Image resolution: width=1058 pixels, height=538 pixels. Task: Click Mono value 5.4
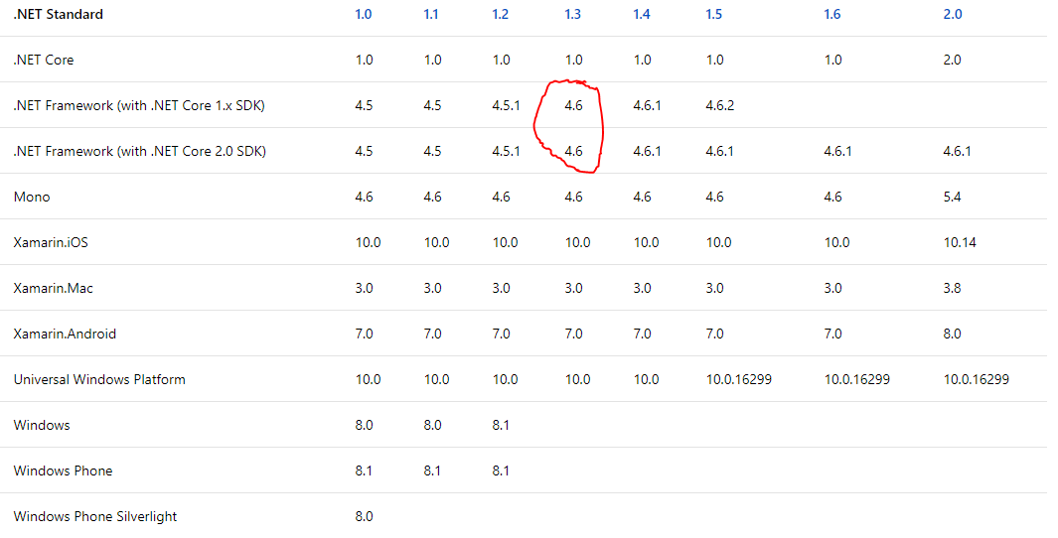click(952, 197)
